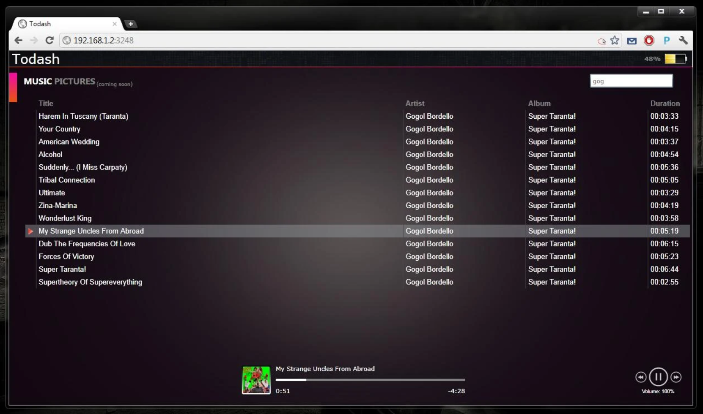Sort the list by Artist header
703x414 pixels.
(x=415, y=103)
